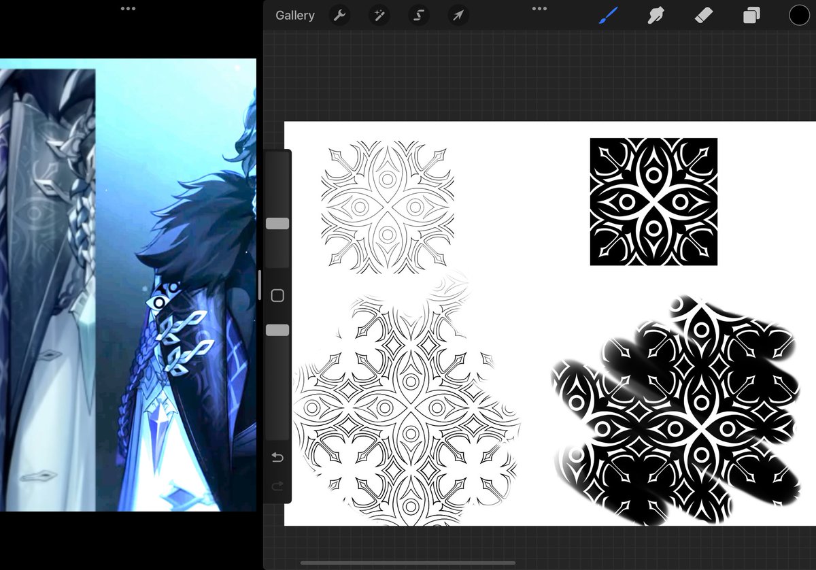Click the outlined line-art pattern tile
Viewport: 816px width, 570px height.
point(387,207)
